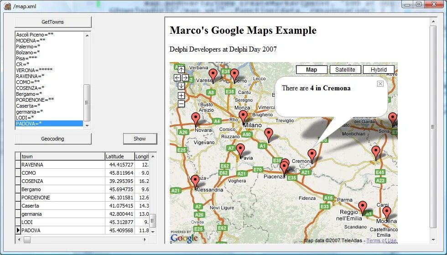Screen dimensions: 447x255
Task: Zoom out the map with minus control
Action: [x=182, y=104]
